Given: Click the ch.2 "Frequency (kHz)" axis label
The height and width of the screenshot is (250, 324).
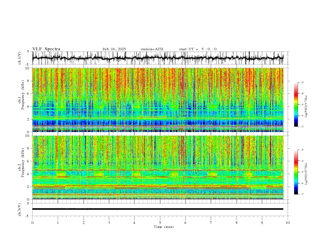Looking at the screenshot, I should tap(23, 163).
